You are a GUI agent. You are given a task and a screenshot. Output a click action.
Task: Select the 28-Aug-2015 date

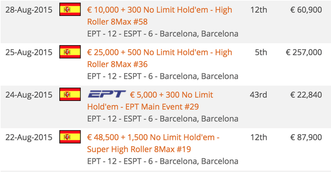(29, 10)
